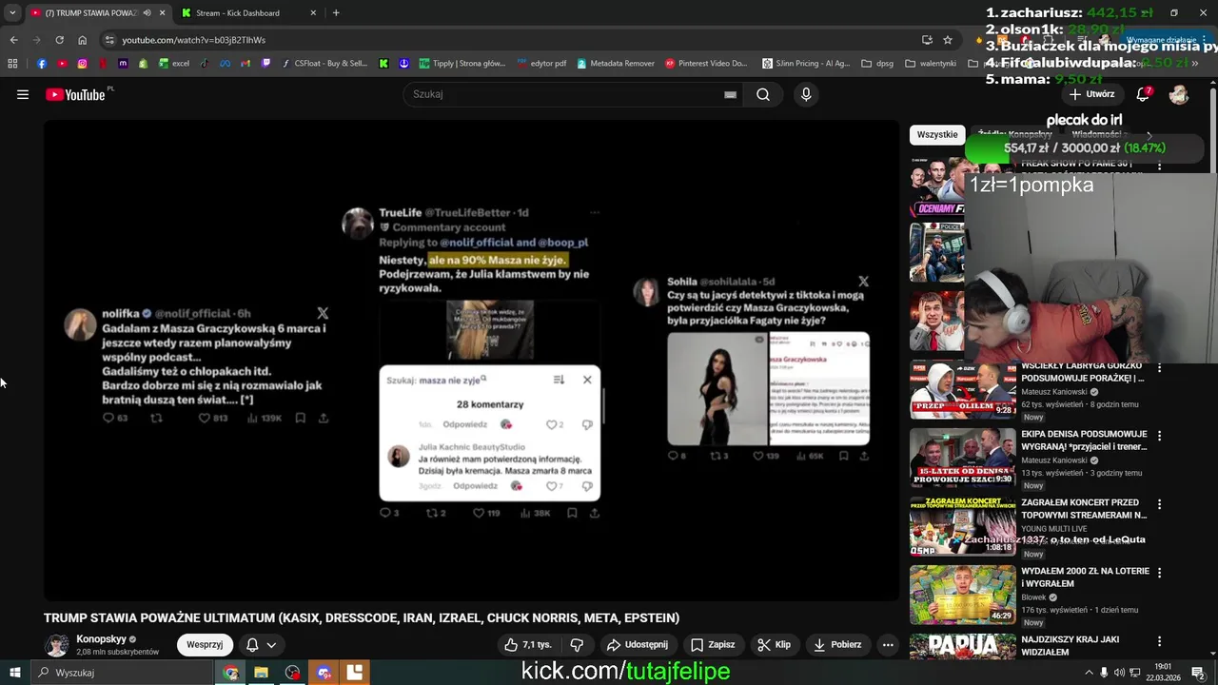
Task: Open the excel bookmark
Action: [x=174, y=64]
